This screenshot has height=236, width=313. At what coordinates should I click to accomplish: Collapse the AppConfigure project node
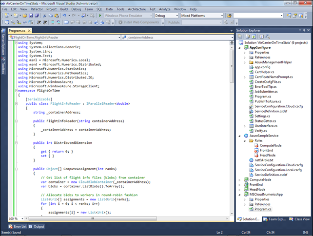[x=239, y=48]
